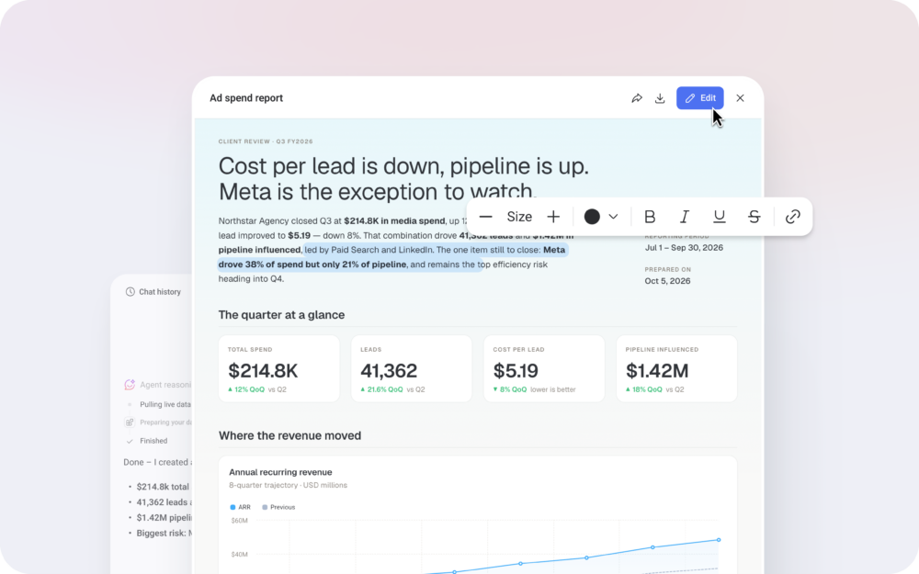Click the highlighted Meta drove 38% sentence
Image resolution: width=919 pixels, height=574 pixels.
[x=391, y=257]
